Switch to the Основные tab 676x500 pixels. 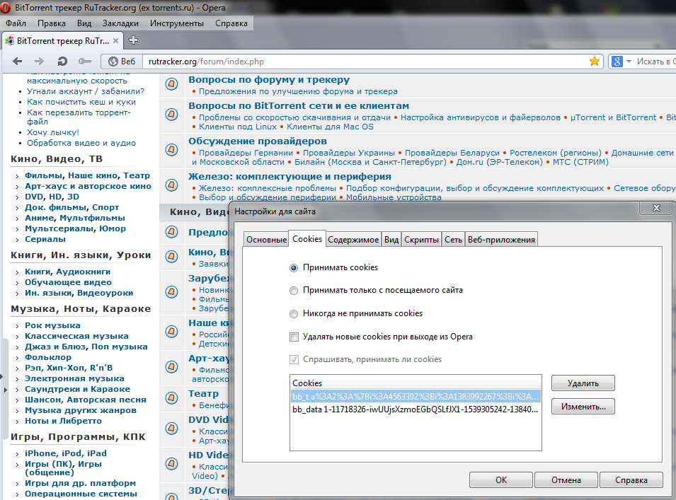[266, 240]
